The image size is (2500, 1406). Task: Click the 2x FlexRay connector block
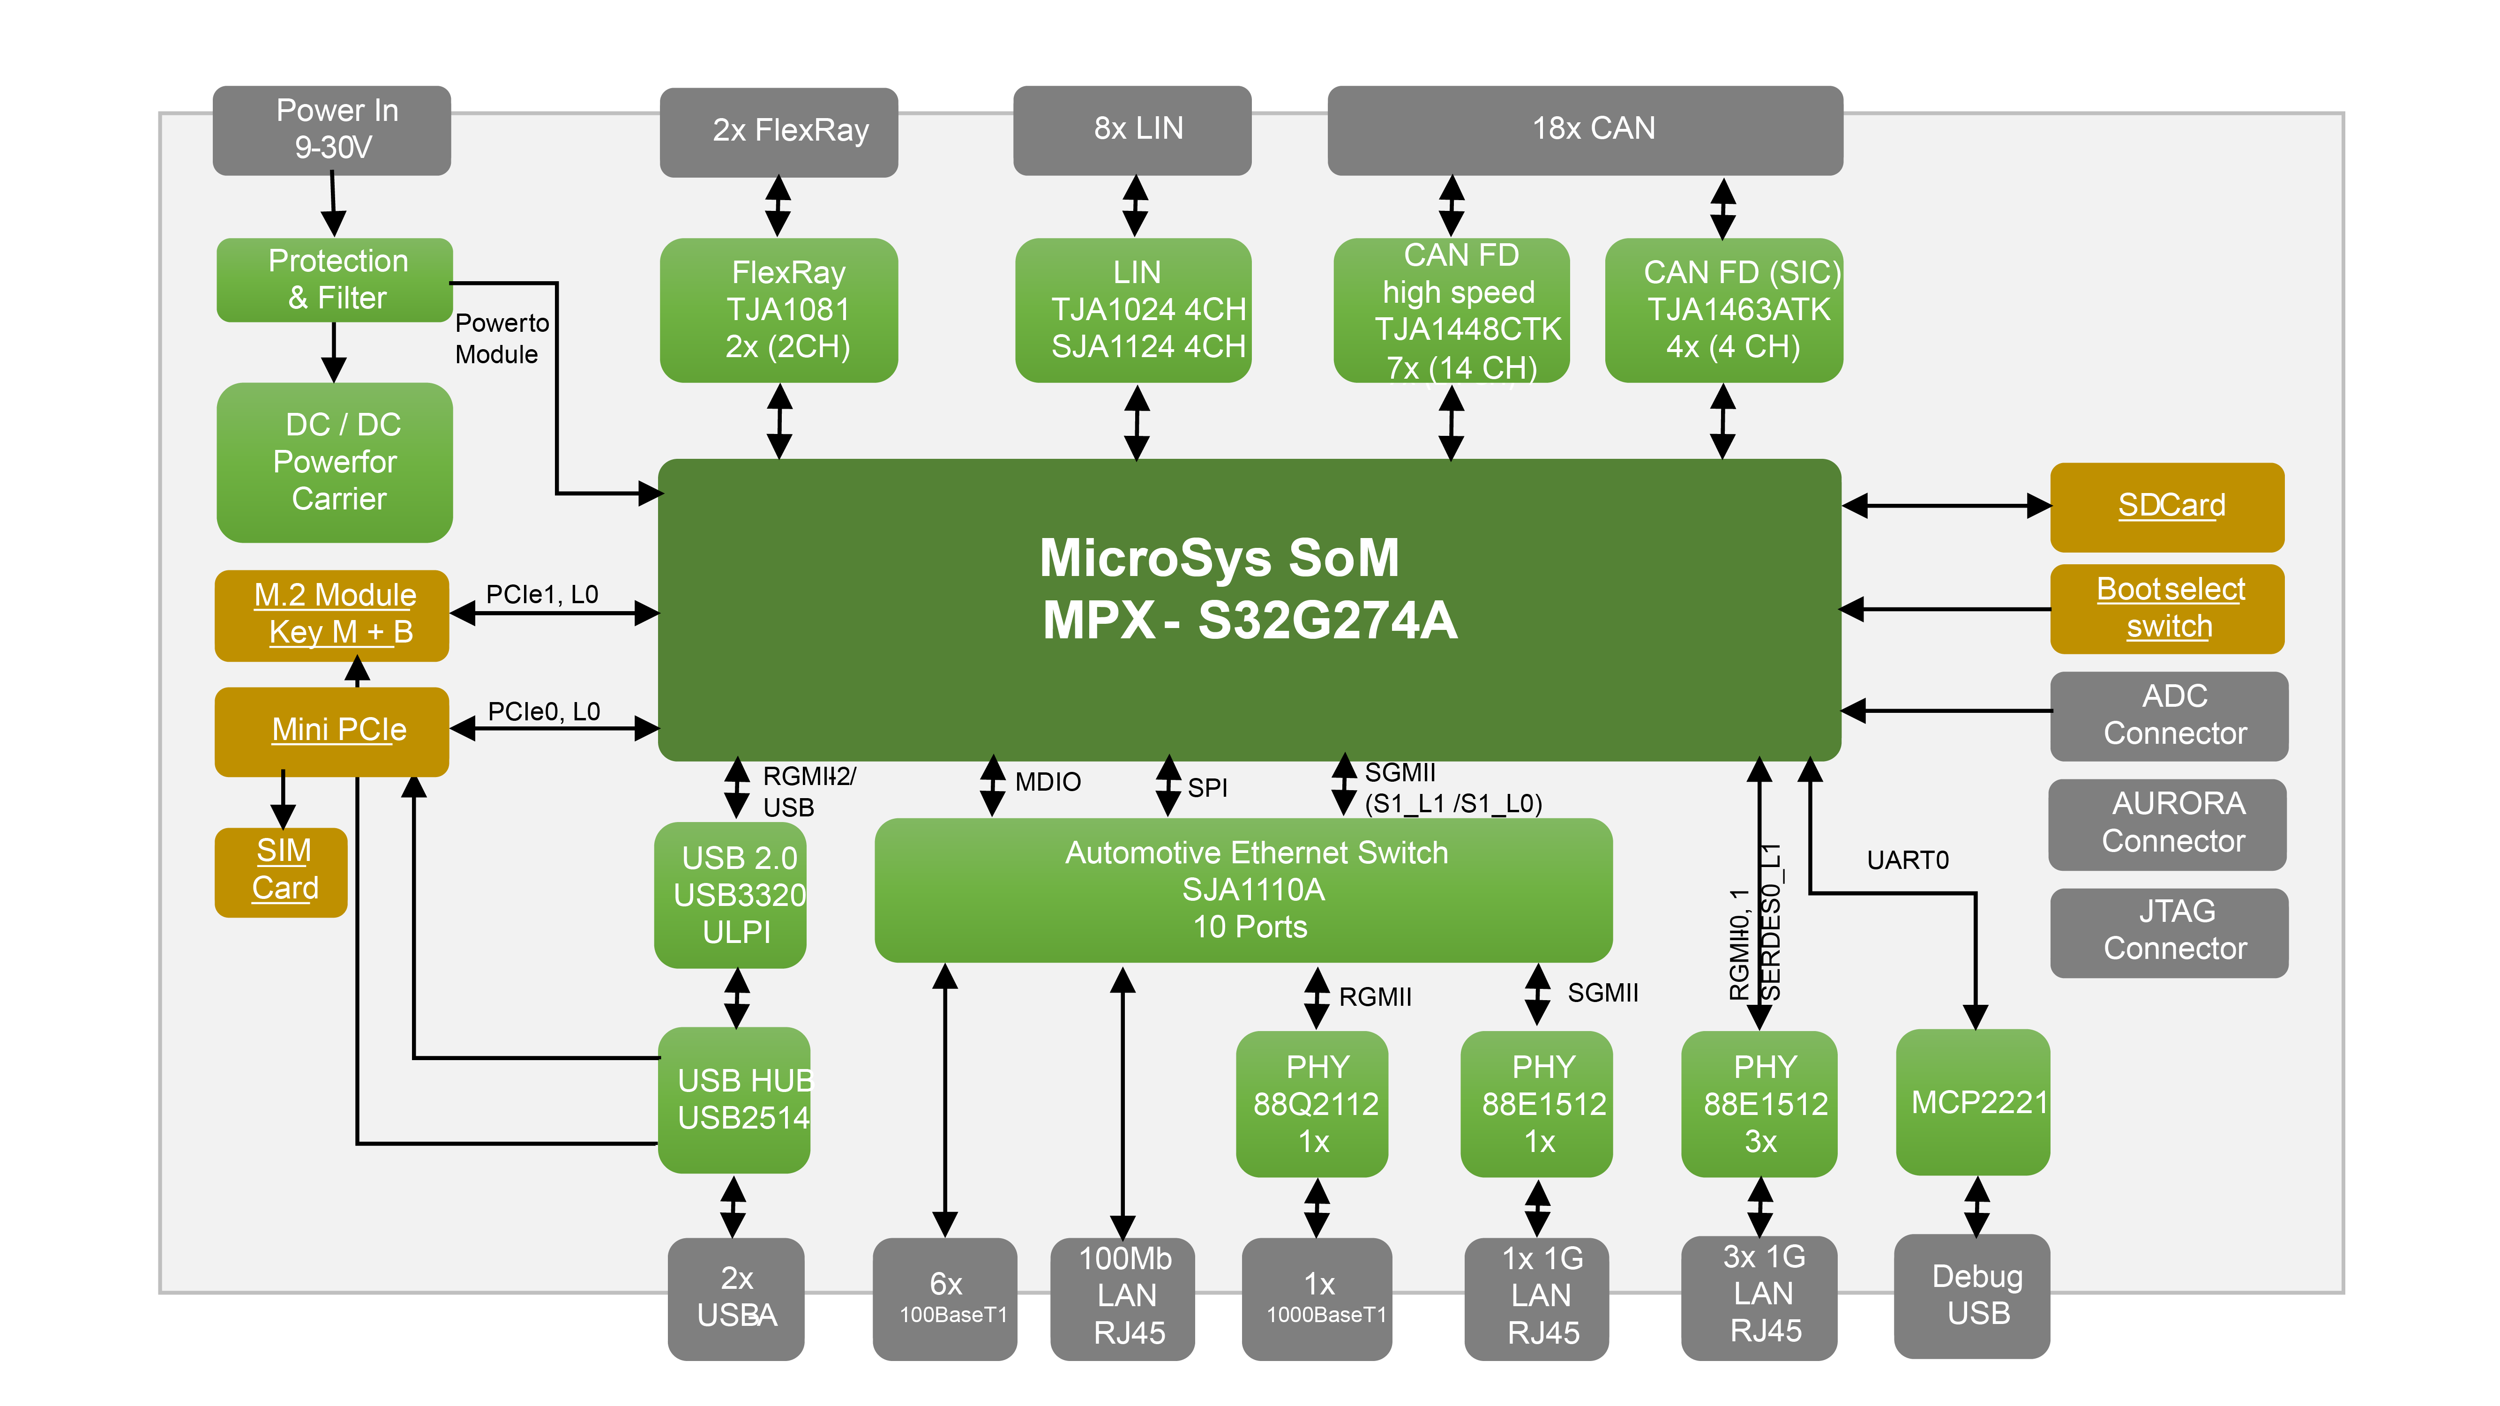coord(778,132)
